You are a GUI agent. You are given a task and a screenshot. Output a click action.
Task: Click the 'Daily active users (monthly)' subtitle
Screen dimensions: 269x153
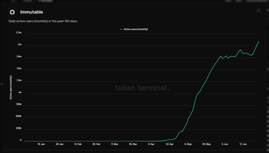tap(43, 21)
